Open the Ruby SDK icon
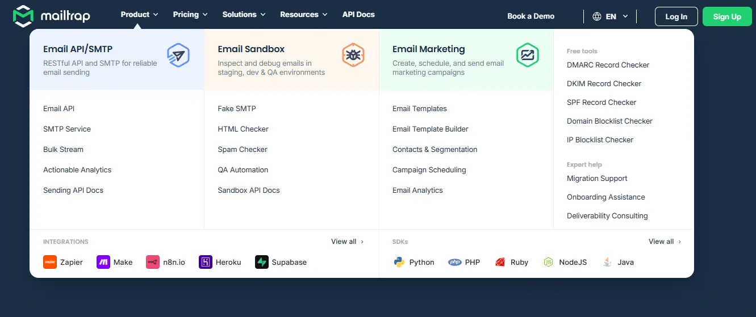Viewport: 756px width, 317px height. tap(500, 262)
